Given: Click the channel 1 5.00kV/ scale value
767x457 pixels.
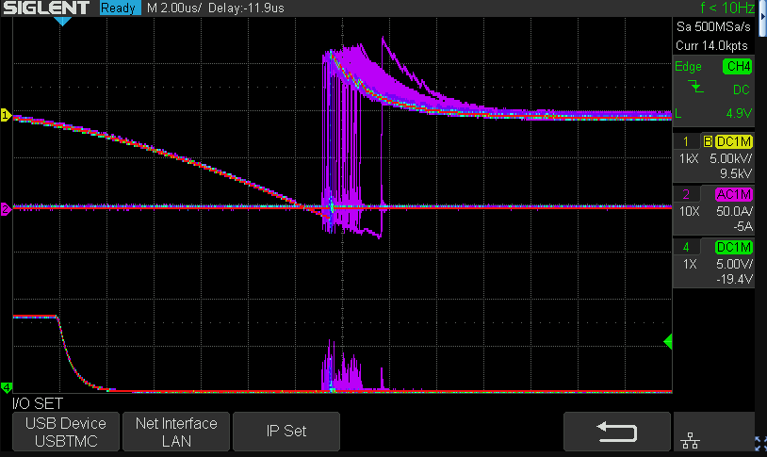Looking at the screenshot, I should click(x=731, y=158).
